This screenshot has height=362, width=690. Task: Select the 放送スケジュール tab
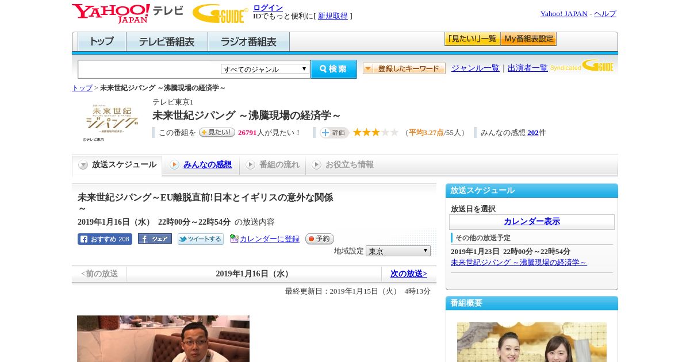(117, 165)
